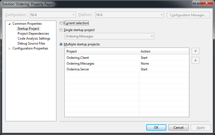215x135 pixels.
Task: Open the Configuration dropdown
Action: [53, 15]
